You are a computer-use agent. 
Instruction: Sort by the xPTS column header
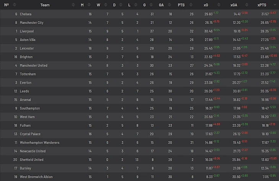point(262,5)
